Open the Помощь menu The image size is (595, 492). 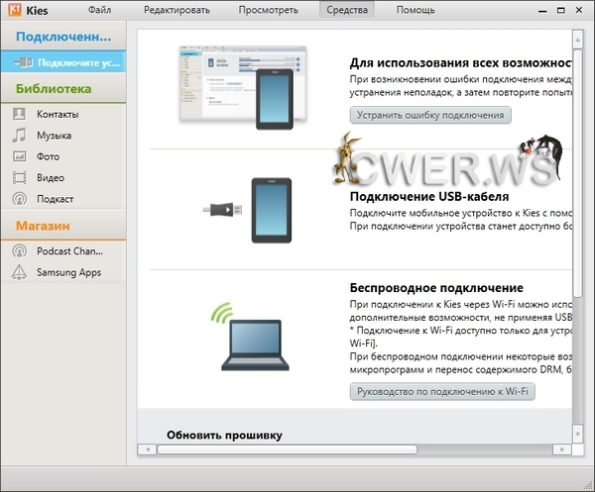click(416, 10)
